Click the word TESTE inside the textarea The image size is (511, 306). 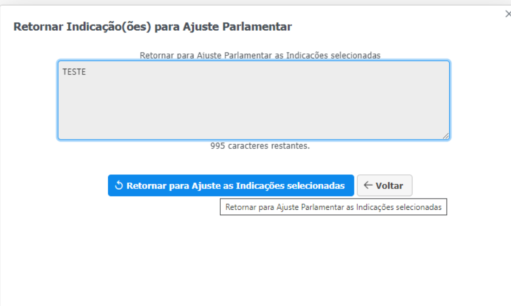[x=74, y=72]
